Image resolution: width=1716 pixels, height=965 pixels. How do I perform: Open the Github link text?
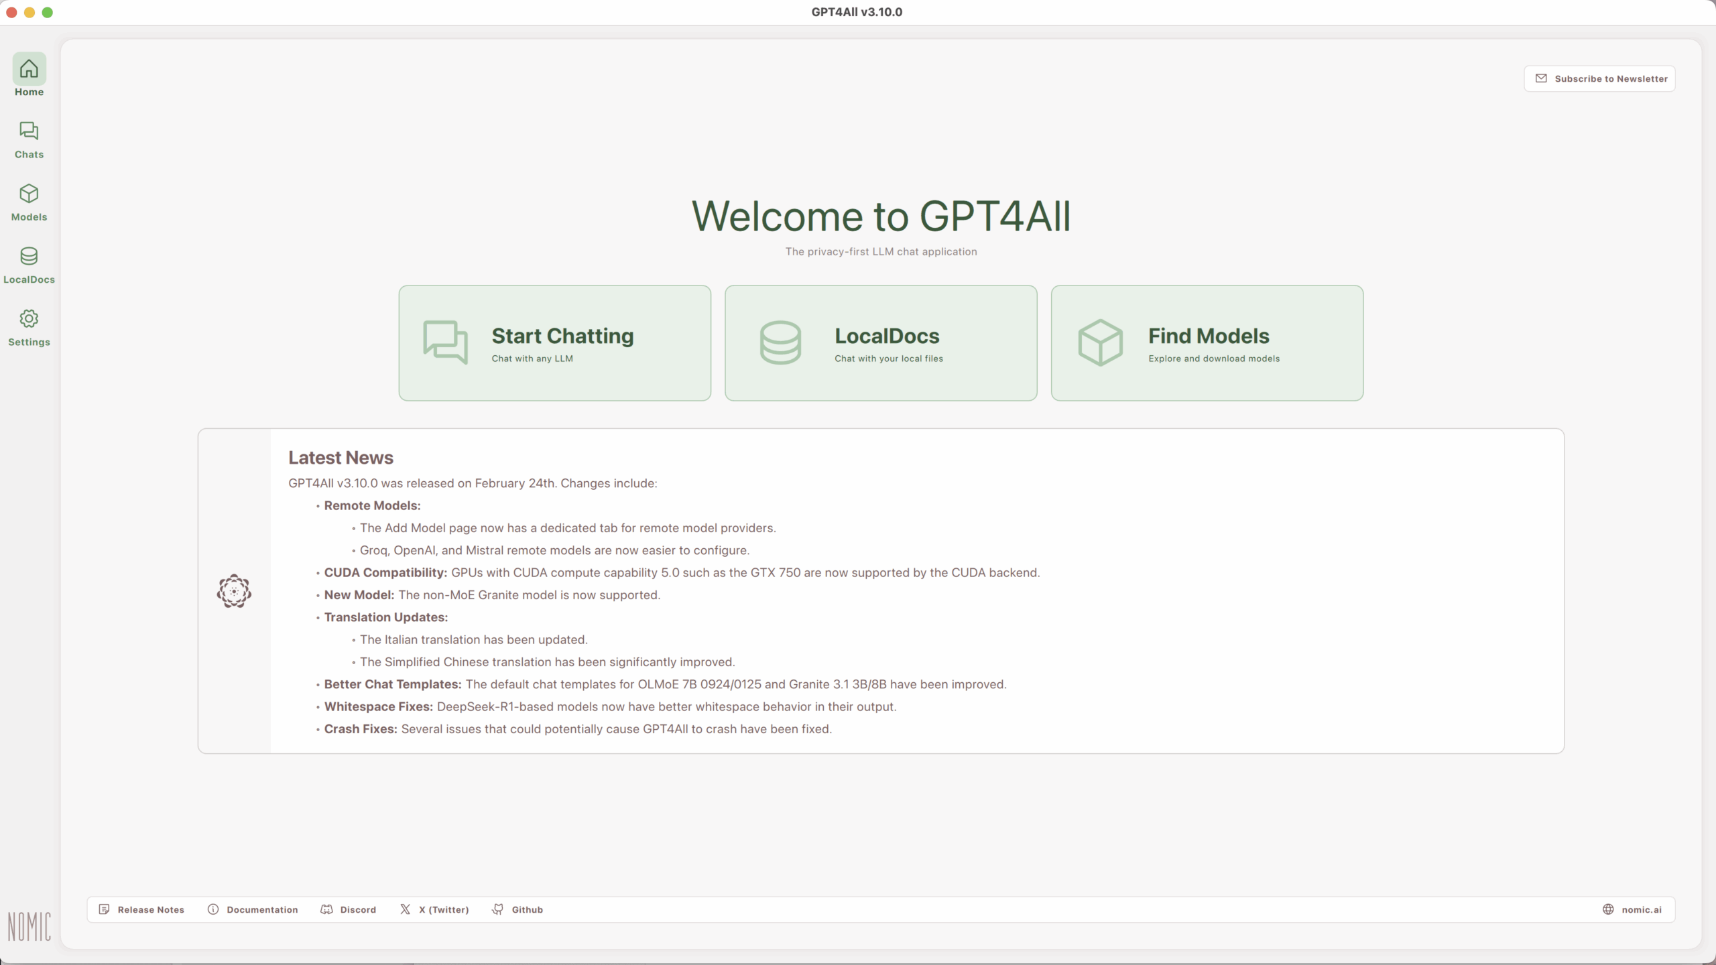[x=527, y=909]
